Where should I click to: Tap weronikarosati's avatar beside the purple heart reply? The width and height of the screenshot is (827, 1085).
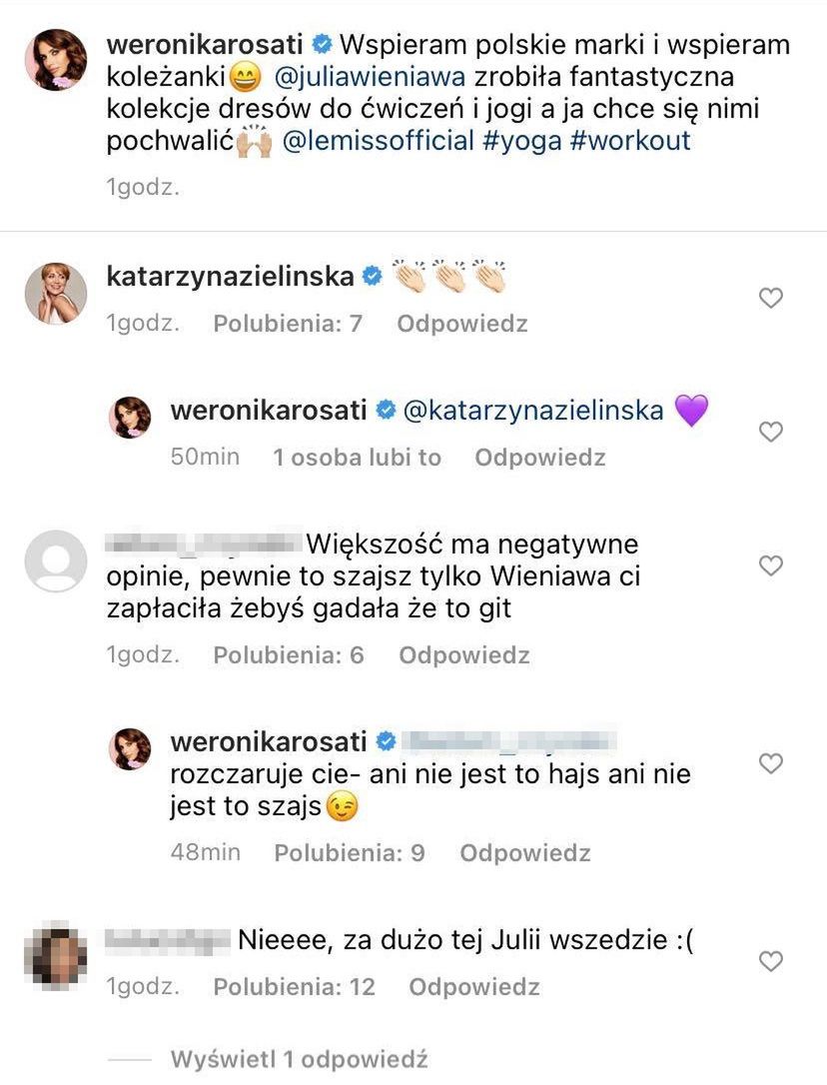click(130, 418)
